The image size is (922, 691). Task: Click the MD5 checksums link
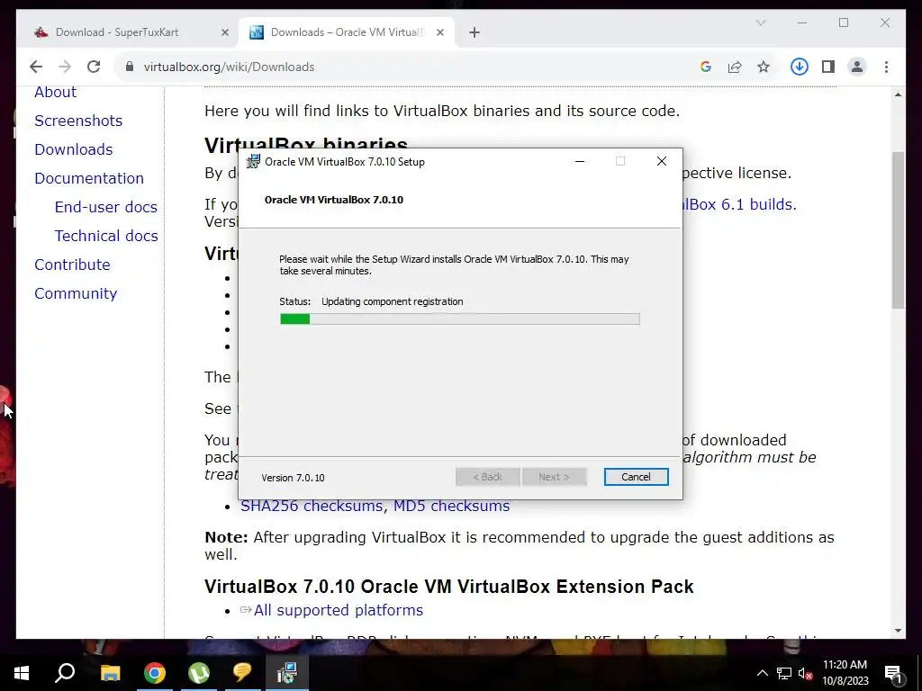coord(452,507)
